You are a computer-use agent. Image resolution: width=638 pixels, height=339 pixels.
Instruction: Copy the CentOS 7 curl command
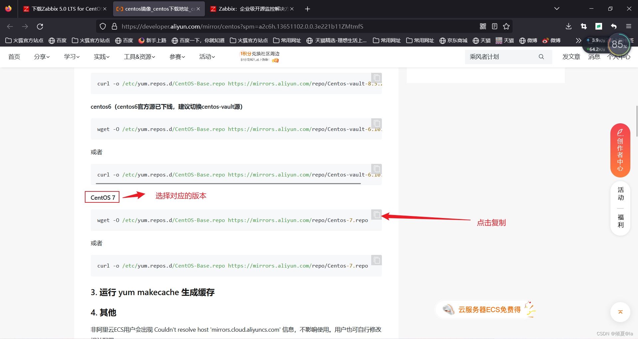[x=377, y=260]
